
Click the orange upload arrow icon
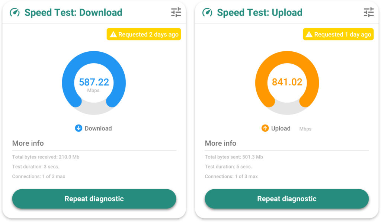(x=265, y=128)
